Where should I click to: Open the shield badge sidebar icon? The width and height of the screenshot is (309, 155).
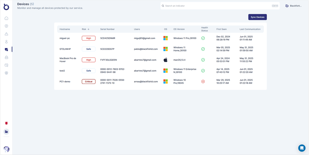[6, 73]
